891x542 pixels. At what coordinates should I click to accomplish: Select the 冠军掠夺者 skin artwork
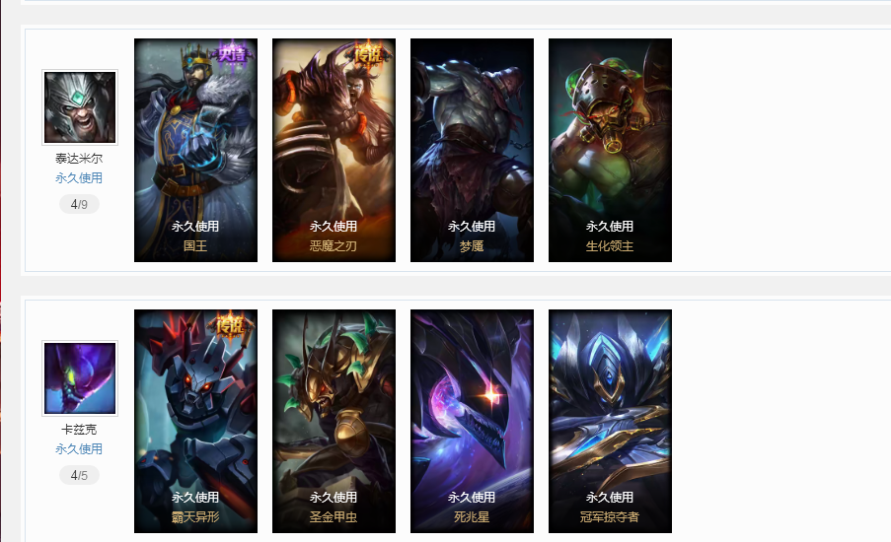click(x=610, y=421)
